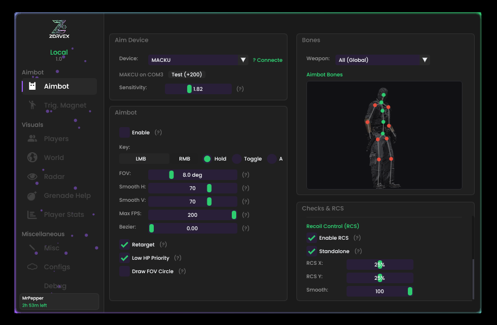The width and height of the screenshot is (497, 325).
Task: Click the help icon next to Sensitivity
Action: coord(240,89)
